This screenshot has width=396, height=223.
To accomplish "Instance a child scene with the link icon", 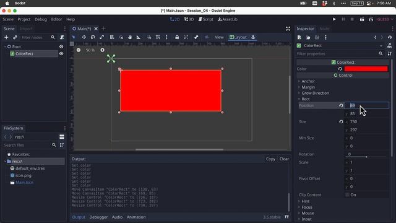I will tap(15, 37).
